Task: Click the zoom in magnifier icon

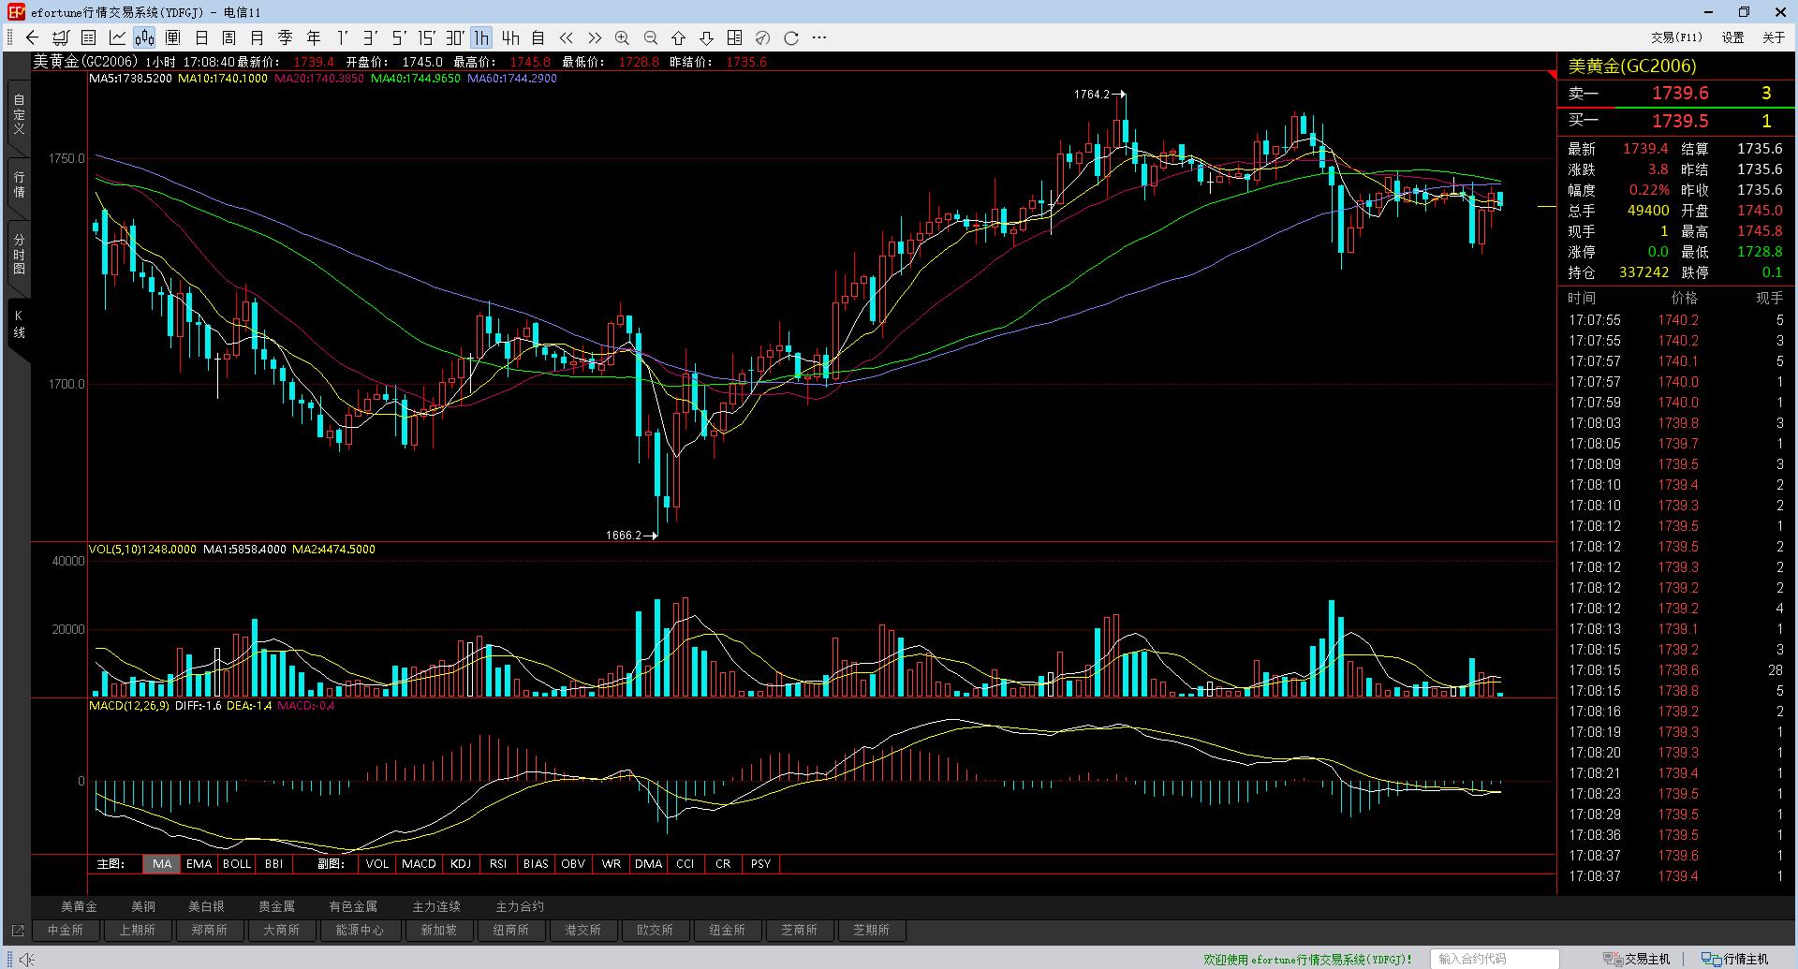Action: (622, 37)
